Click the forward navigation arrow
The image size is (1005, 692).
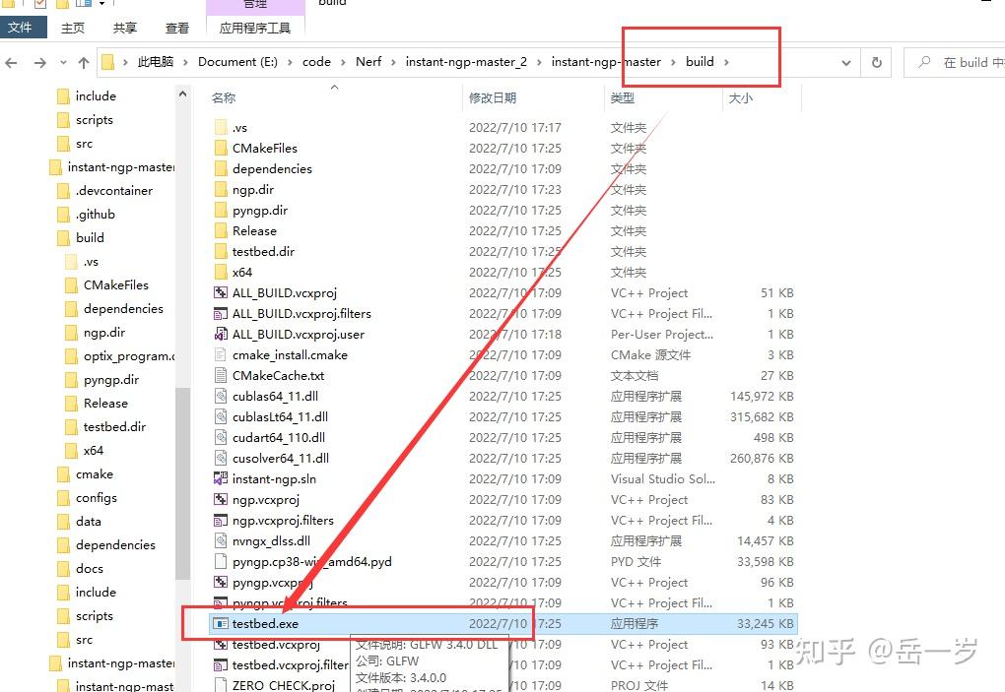pyautogui.click(x=39, y=61)
